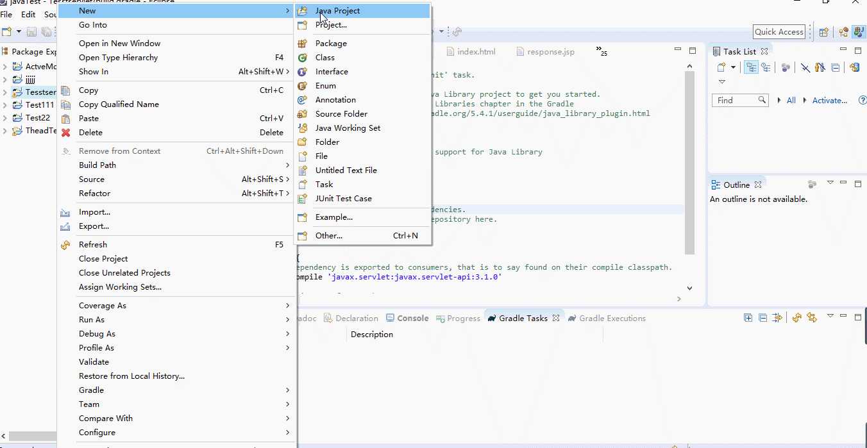Delete the selected project via context menu
The width and height of the screenshot is (867, 448).
point(176,133)
